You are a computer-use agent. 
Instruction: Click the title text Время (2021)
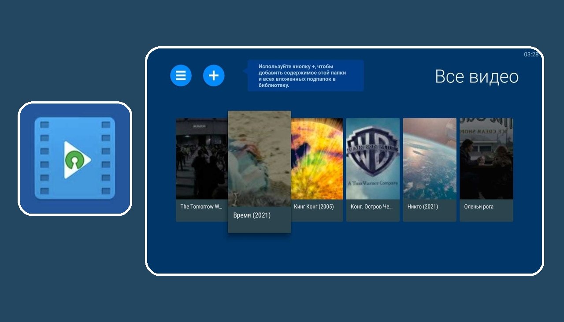[252, 215]
